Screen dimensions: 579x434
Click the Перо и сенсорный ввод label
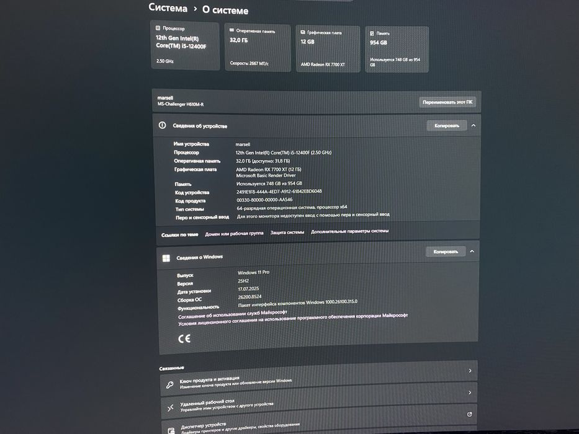tap(202, 218)
